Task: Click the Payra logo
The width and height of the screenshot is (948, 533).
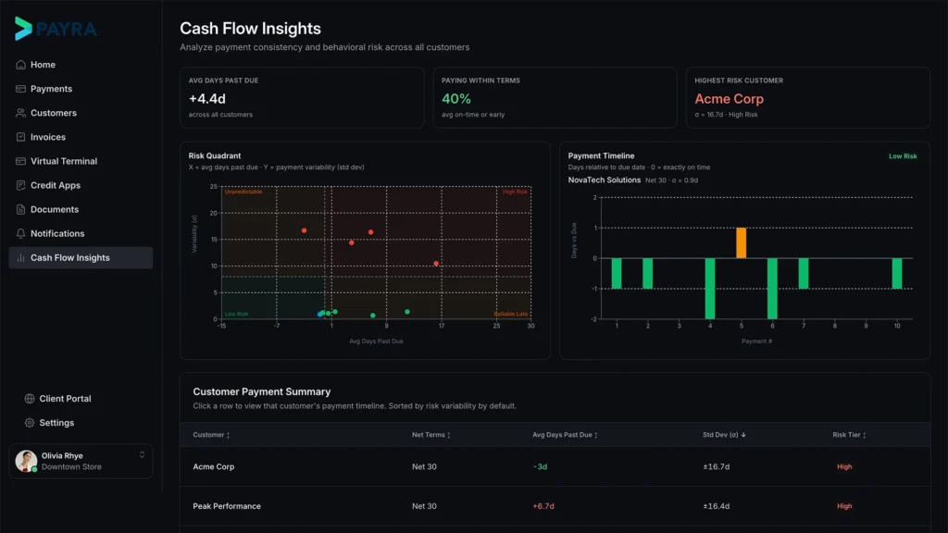Action: click(56, 29)
